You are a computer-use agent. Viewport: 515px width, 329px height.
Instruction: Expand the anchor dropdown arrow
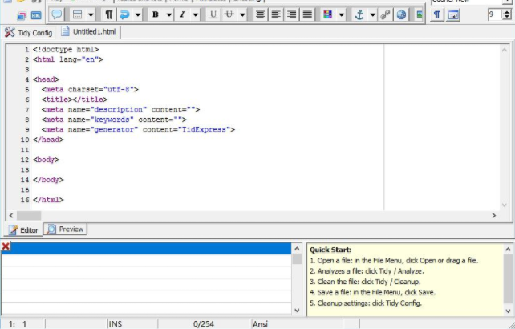(373, 14)
